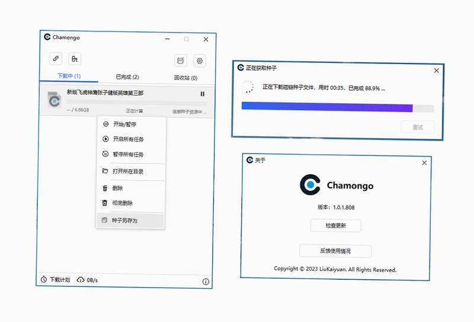This screenshot has height=322, width=474.
Task: Switch to the 下载中 (1) tab
Action: click(x=69, y=76)
